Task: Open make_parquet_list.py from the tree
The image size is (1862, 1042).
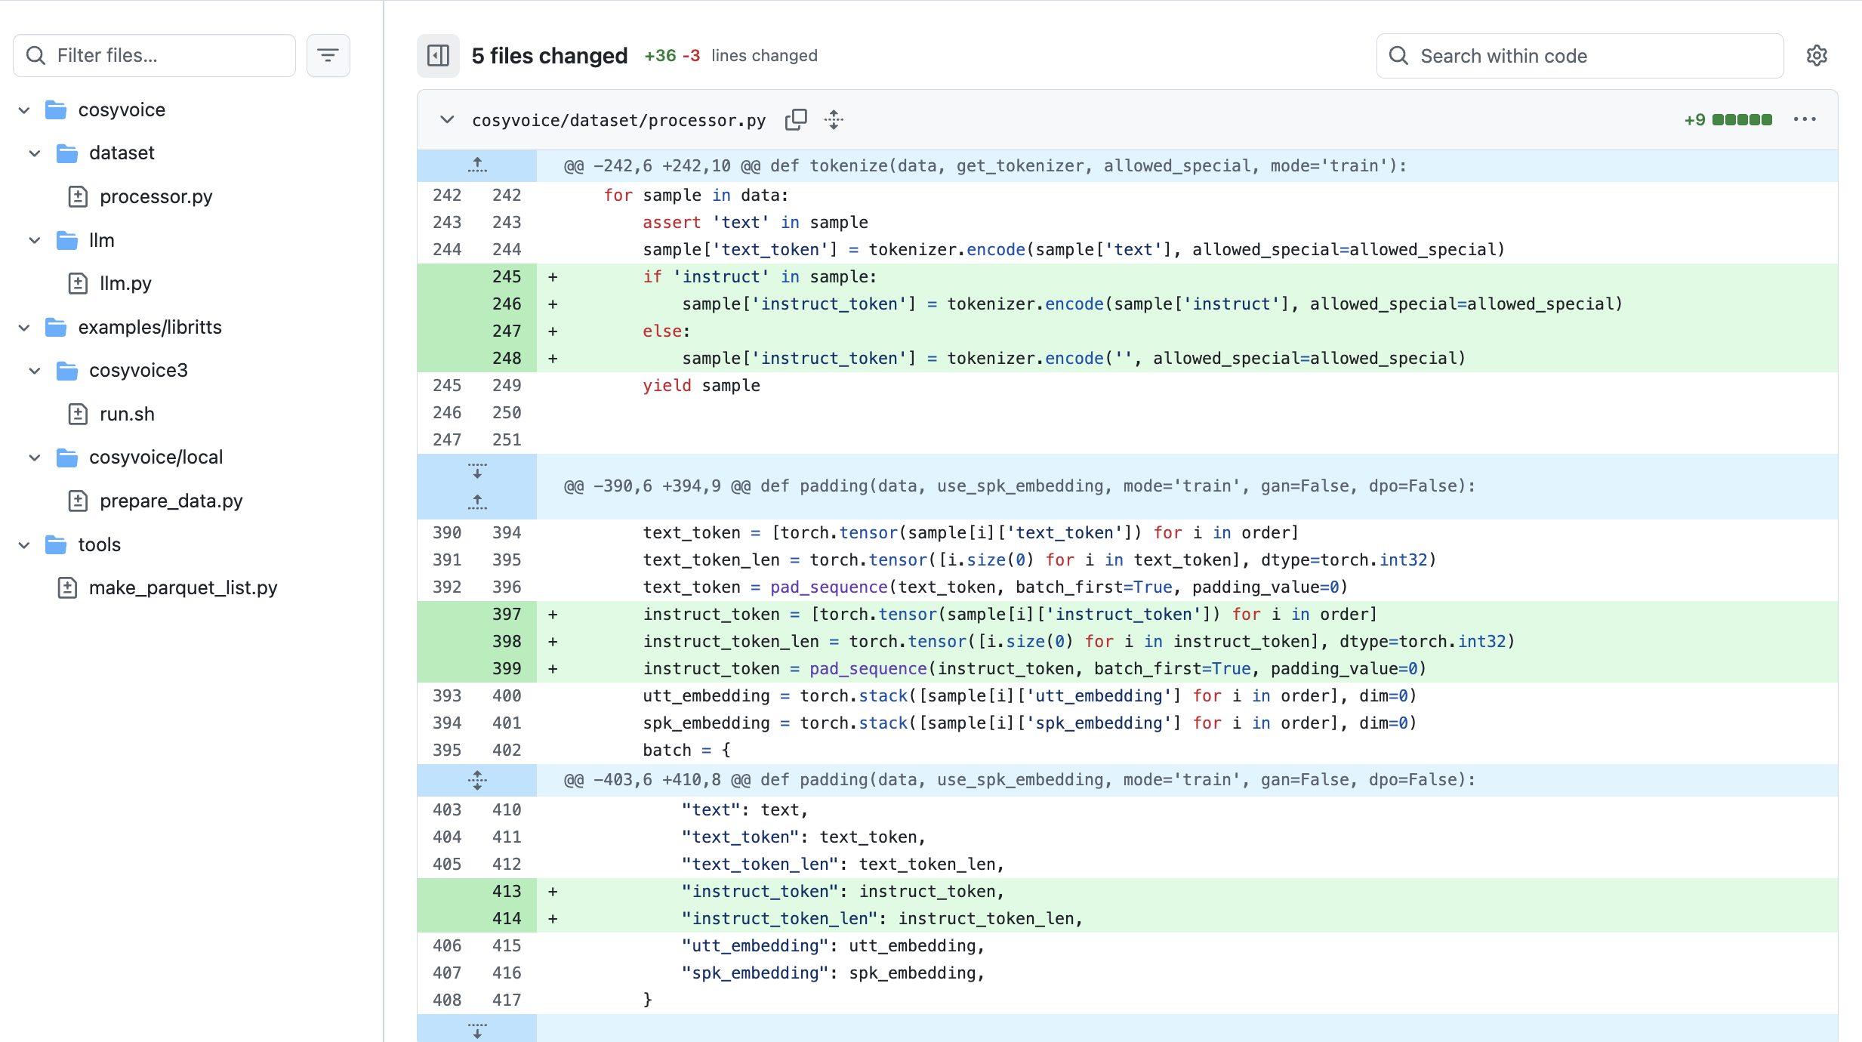Action: pos(183,588)
